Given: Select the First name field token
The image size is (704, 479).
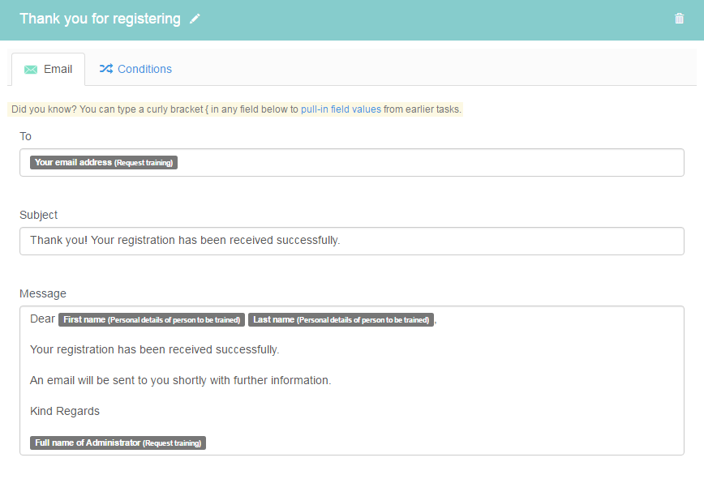Looking at the screenshot, I should 152,320.
